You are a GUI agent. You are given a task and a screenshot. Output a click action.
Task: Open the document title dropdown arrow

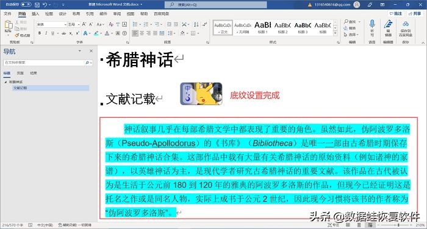coord(142,5)
